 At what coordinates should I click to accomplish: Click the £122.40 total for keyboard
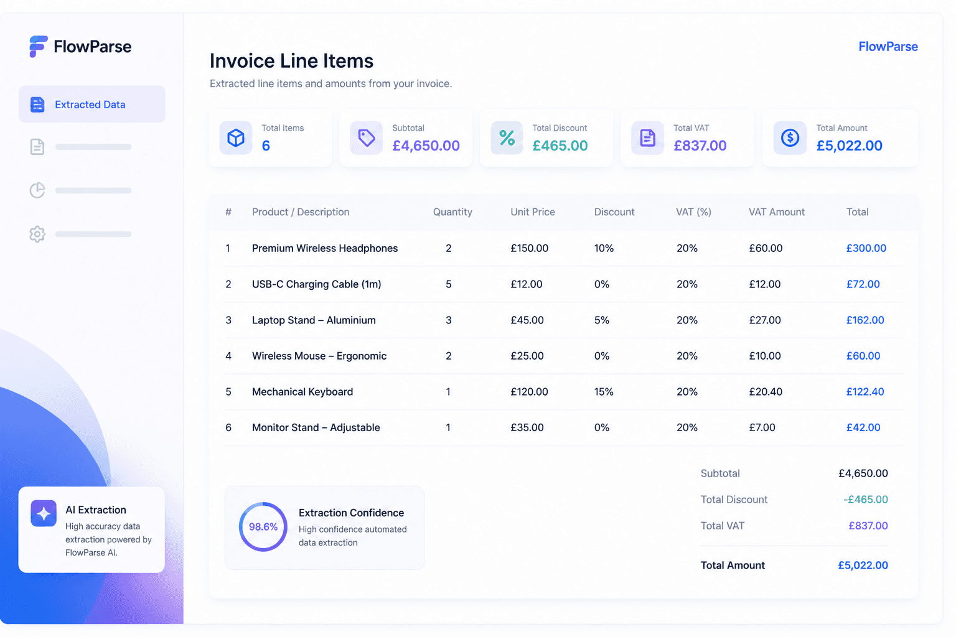865,392
